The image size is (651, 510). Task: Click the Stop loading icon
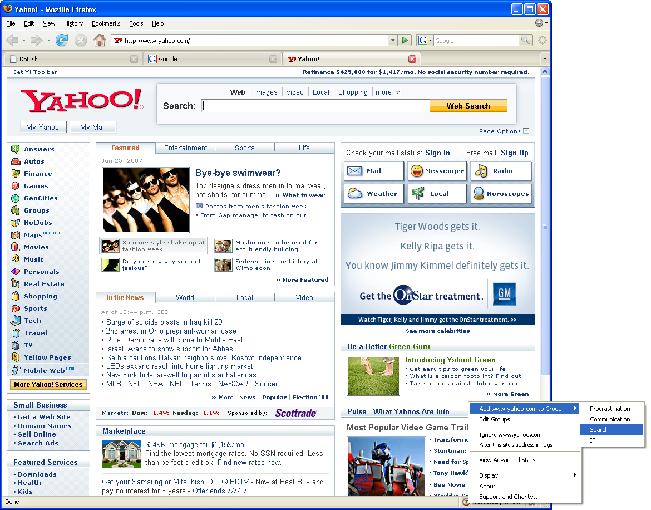[x=81, y=40]
